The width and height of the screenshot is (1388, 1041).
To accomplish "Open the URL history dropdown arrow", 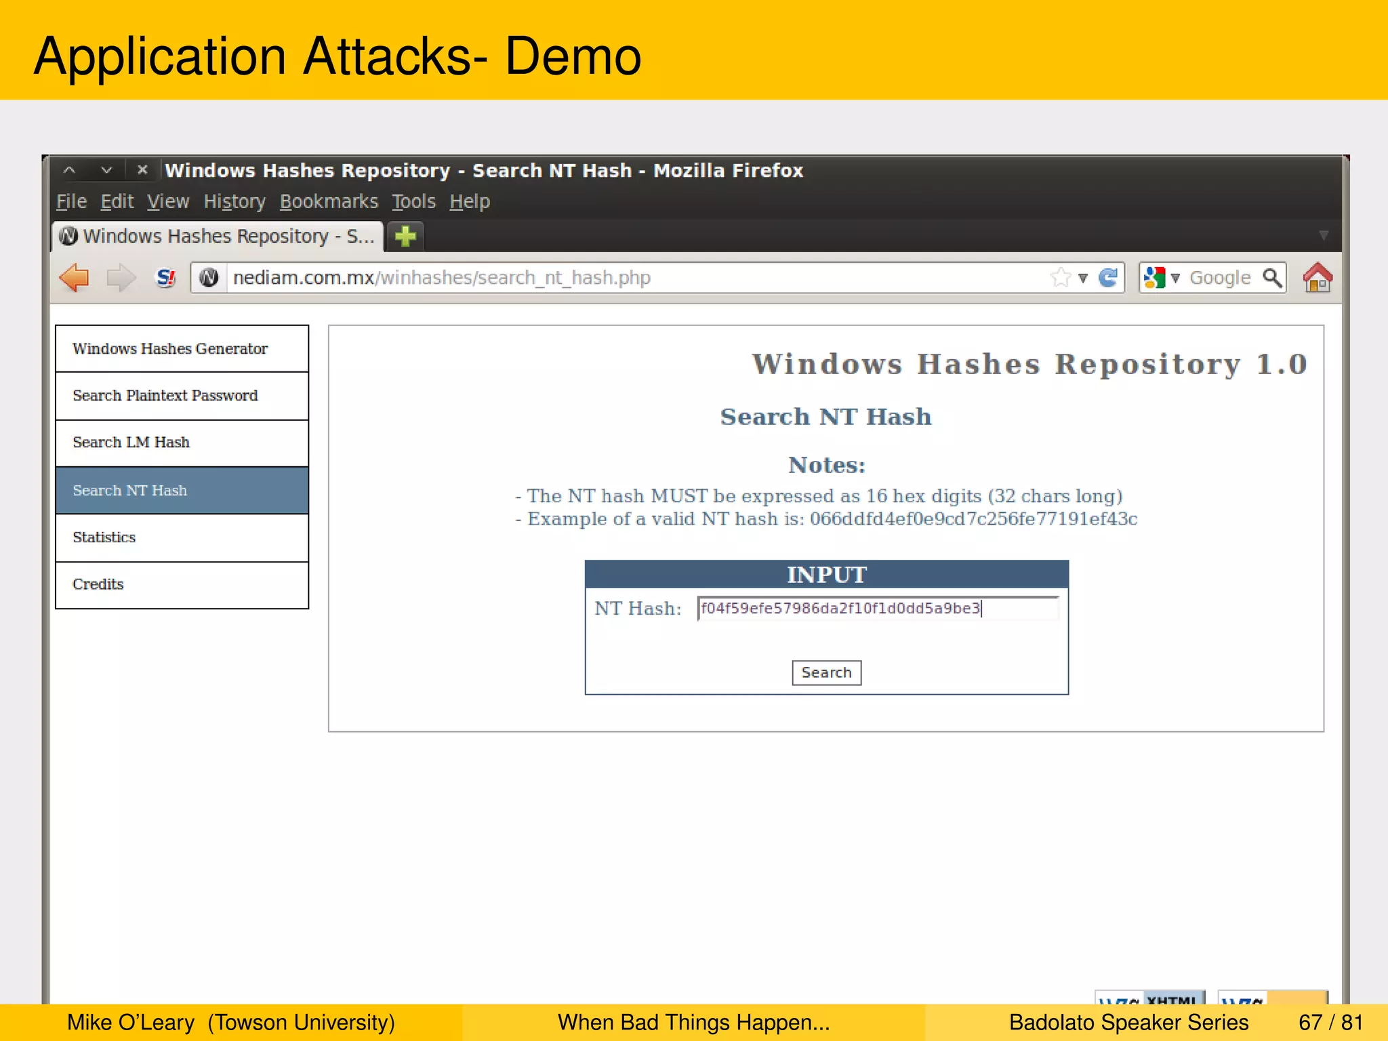I will 1083,278.
